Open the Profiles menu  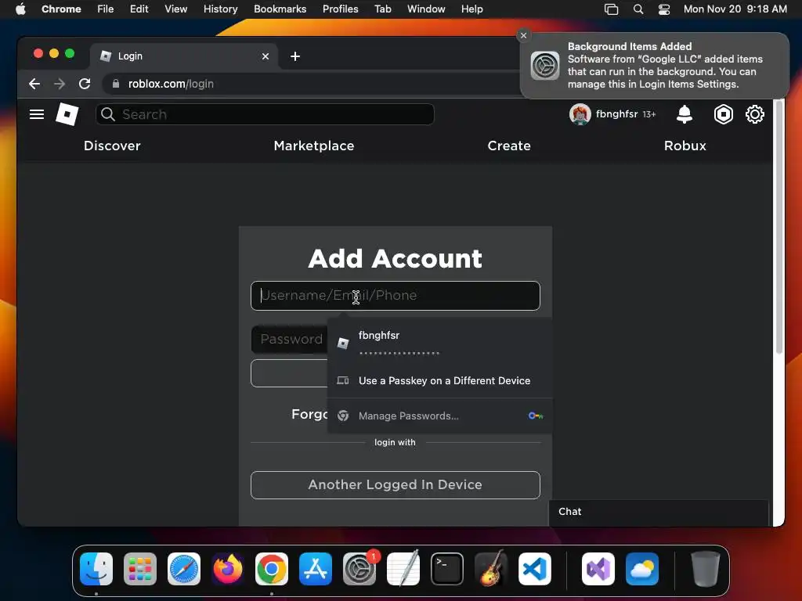coord(340,9)
